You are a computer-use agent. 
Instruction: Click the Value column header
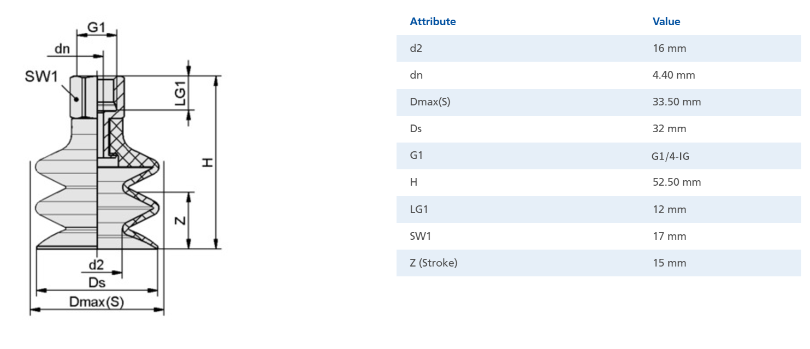pos(666,22)
